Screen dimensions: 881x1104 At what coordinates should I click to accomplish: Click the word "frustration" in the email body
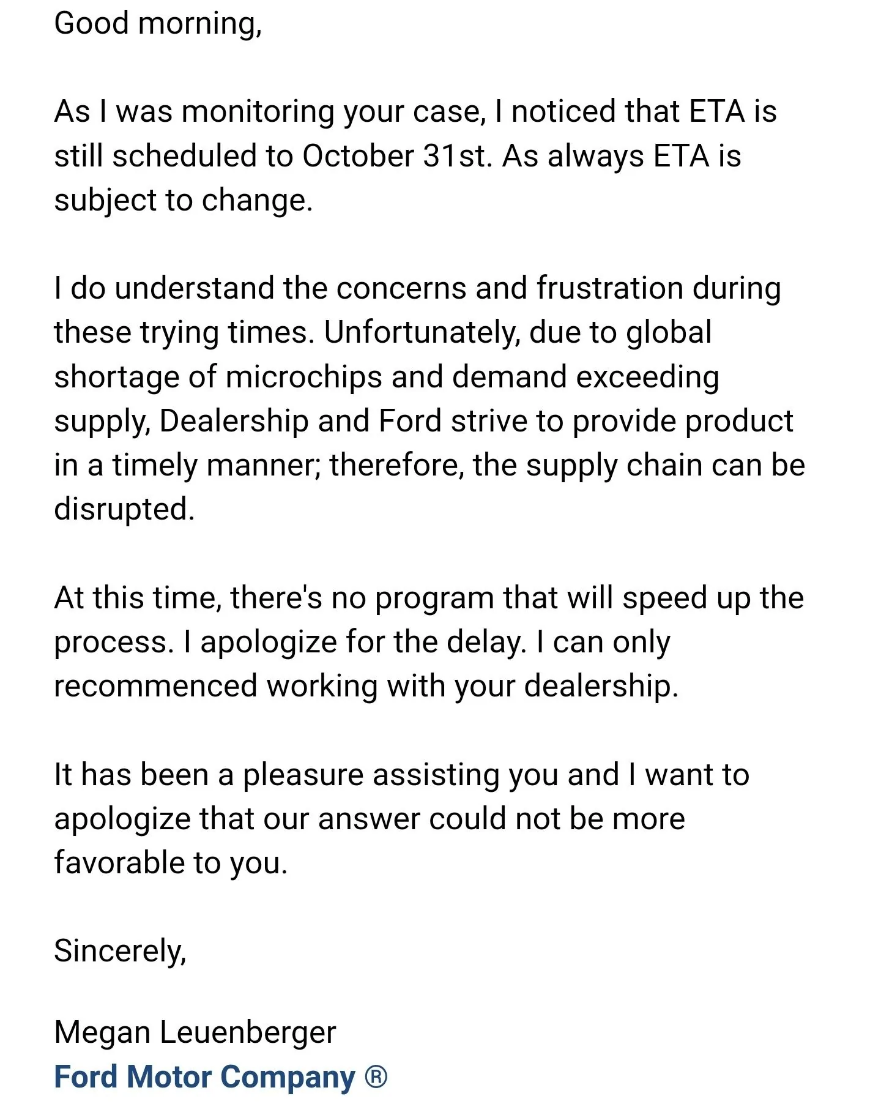tap(609, 288)
